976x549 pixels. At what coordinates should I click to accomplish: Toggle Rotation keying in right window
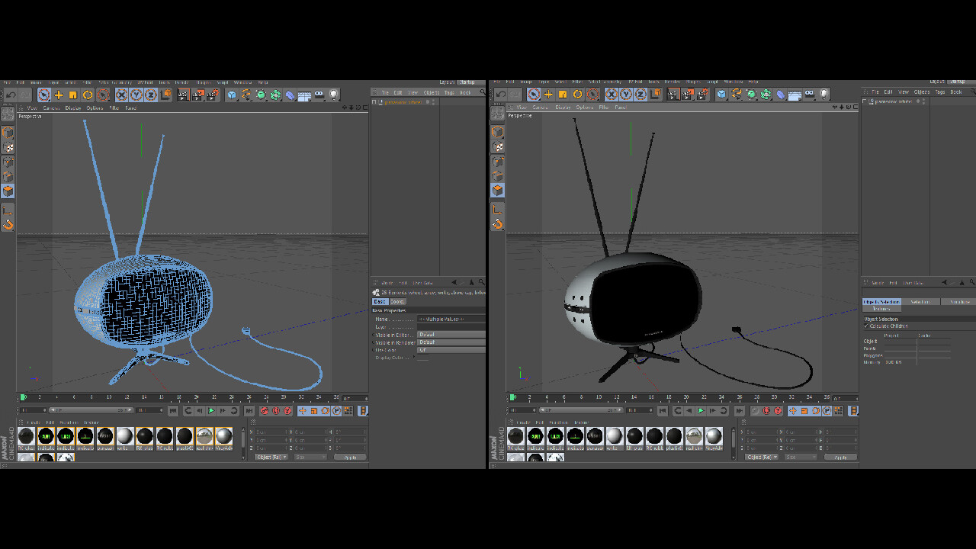tap(815, 411)
